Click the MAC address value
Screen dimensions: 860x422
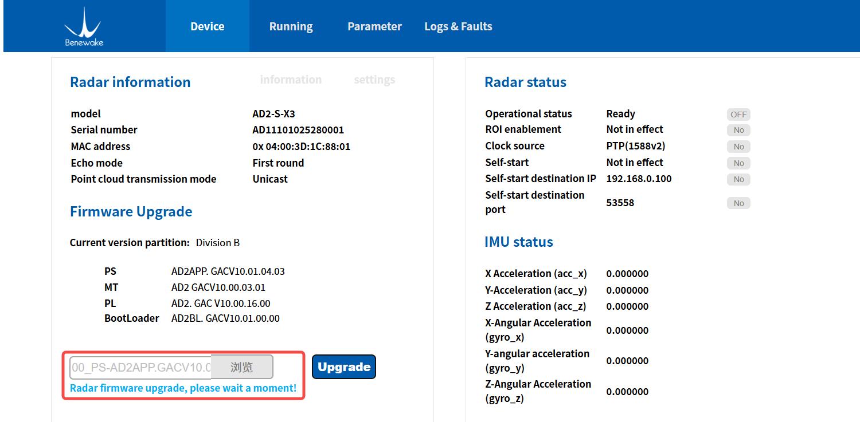pyautogui.click(x=302, y=147)
